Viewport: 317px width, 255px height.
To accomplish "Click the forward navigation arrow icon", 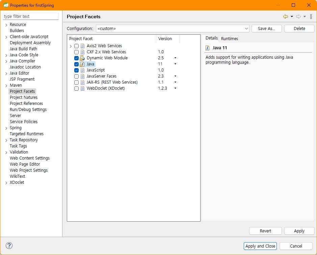I will click(x=298, y=17).
